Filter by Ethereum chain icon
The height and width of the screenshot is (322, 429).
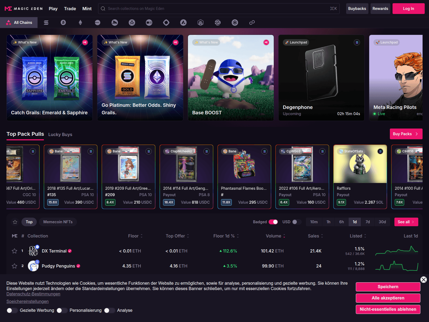pyautogui.click(x=80, y=23)
